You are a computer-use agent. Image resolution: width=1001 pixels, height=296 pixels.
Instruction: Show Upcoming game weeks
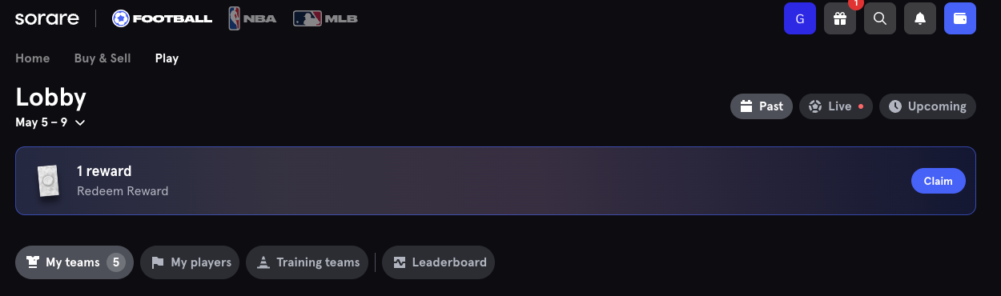pos(927,106)
